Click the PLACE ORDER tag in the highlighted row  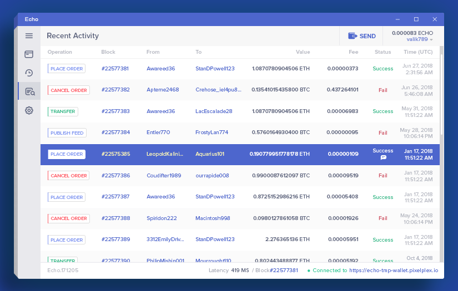pos(67,154)
